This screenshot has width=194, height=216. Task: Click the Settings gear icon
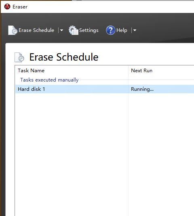coord(74,30)
